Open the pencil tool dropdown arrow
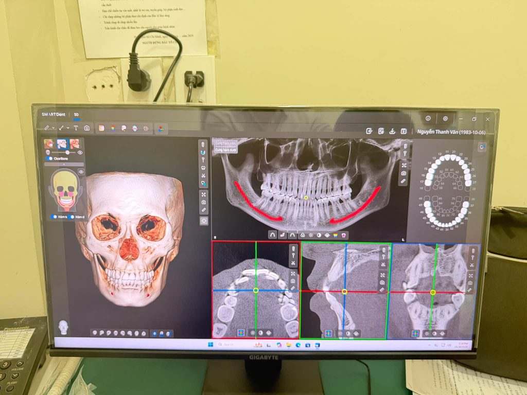 [x=54, y=128]
